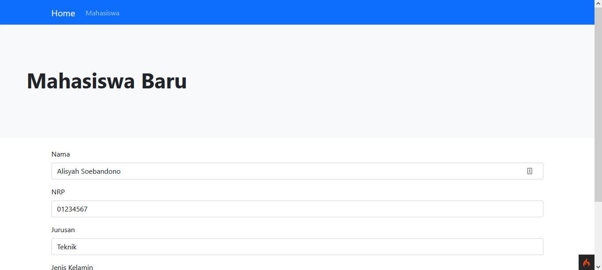602x270 pixels.
Task: Place cursor at end of 01234567 in NRP
Action: click(88, 209)
